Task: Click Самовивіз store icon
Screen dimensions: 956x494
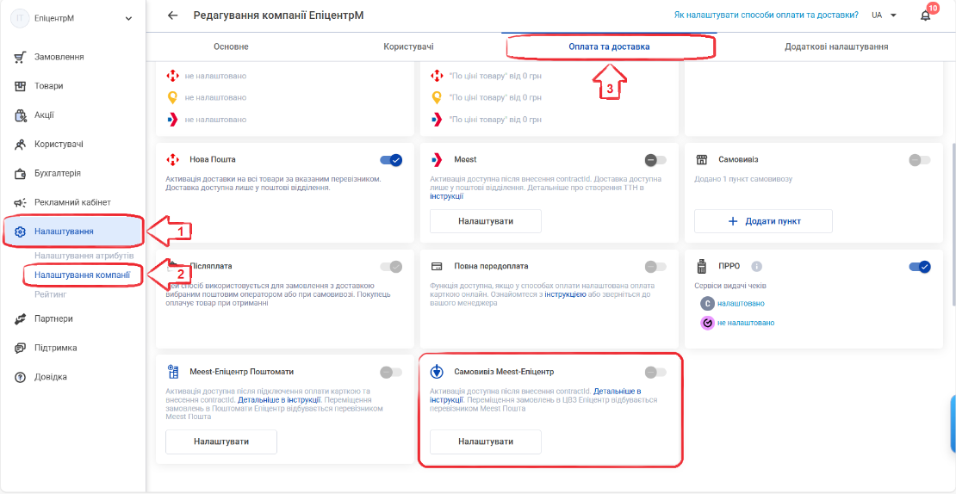Action: coord(701,159)
